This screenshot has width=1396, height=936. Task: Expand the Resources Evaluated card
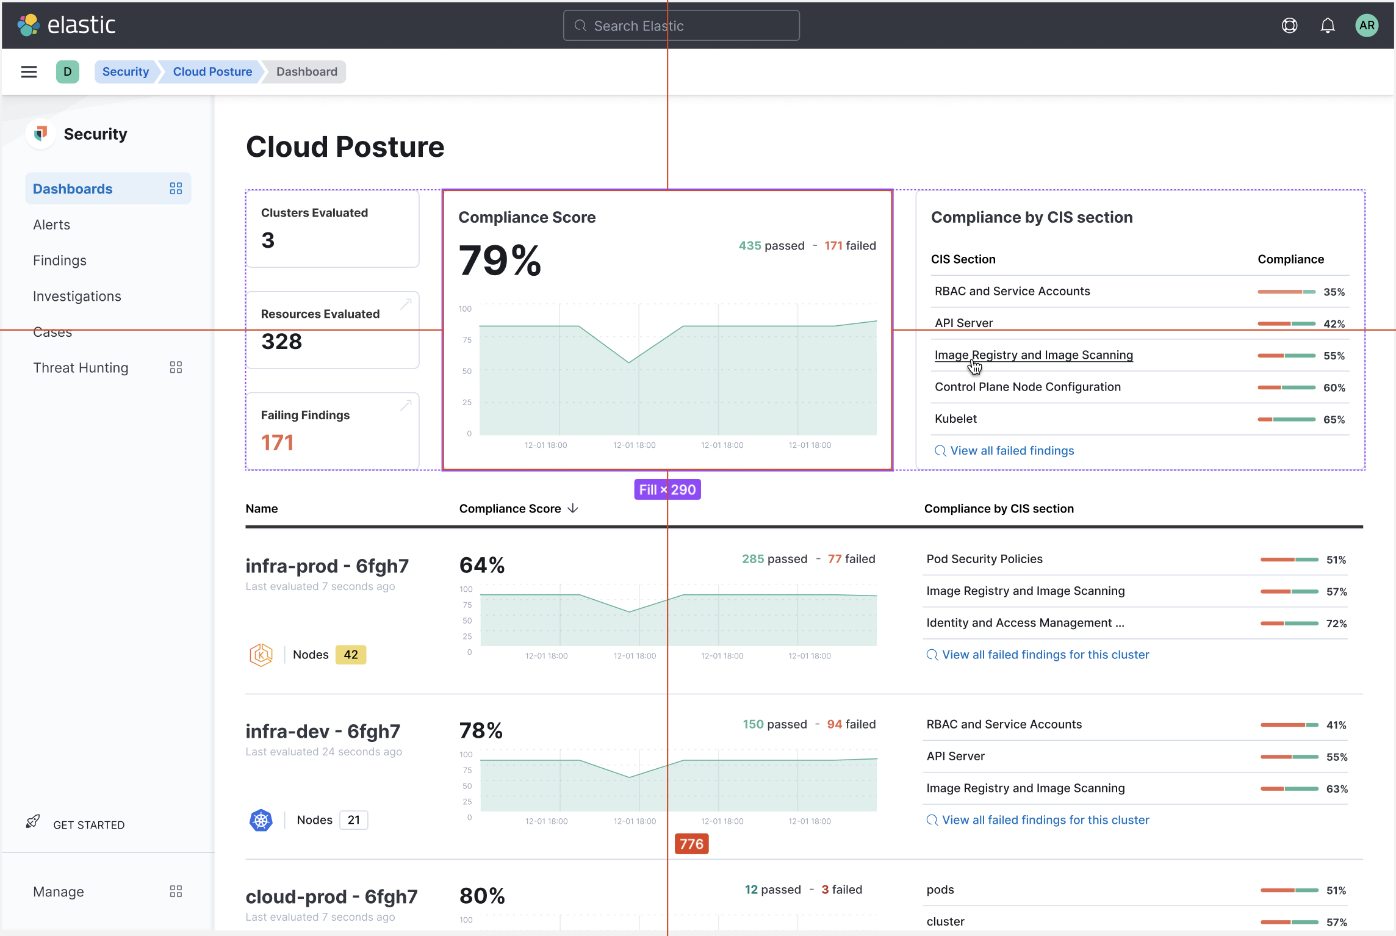click(406, 303)
